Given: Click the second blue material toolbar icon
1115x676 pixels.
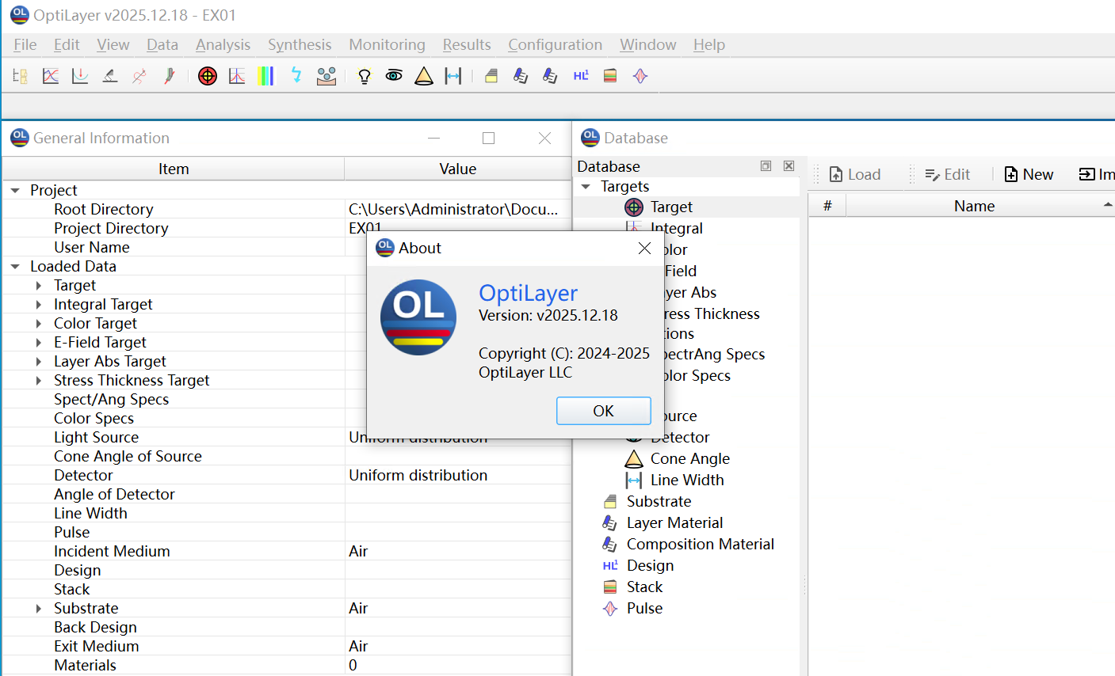Looking at the screenshot, I should point(550,76).
